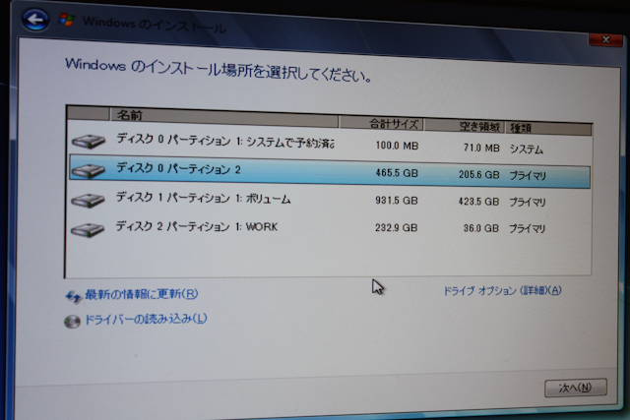Screen dimensions: 630x420
Task: Click the 合計サイズ column header
Action: [381, 123]
